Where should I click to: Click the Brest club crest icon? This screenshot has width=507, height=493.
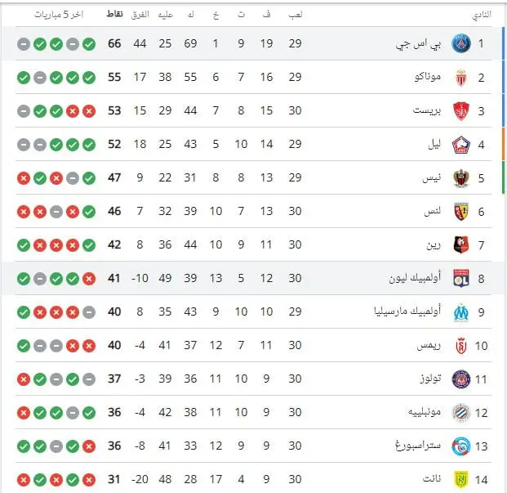coord(461,111)
